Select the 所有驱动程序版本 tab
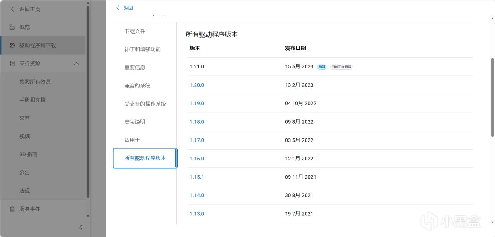The width and height of the screenshot is (495, 237). (x=145, y=158)
